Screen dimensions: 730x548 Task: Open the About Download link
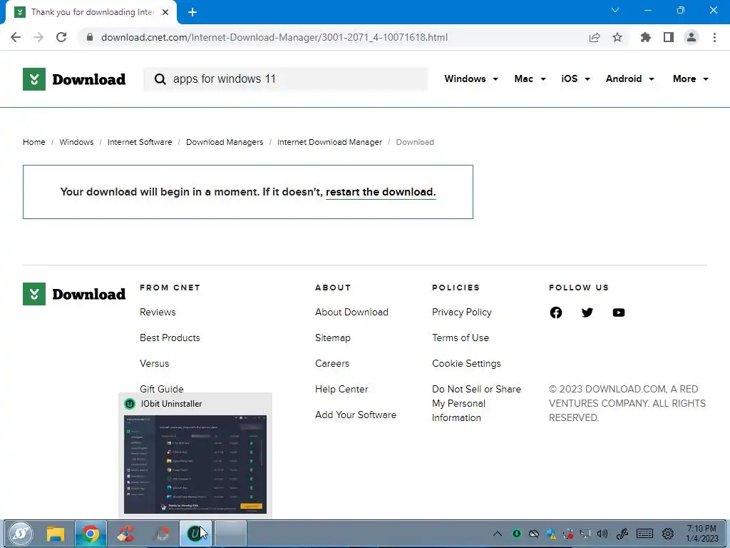click(x=351, y=313)
